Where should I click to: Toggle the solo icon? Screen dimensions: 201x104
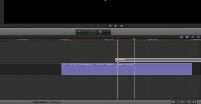(193, 37)
